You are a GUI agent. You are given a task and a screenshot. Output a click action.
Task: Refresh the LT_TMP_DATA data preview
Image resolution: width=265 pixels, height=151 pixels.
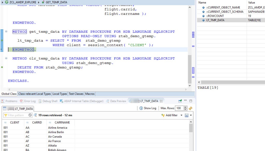[191, 108]
